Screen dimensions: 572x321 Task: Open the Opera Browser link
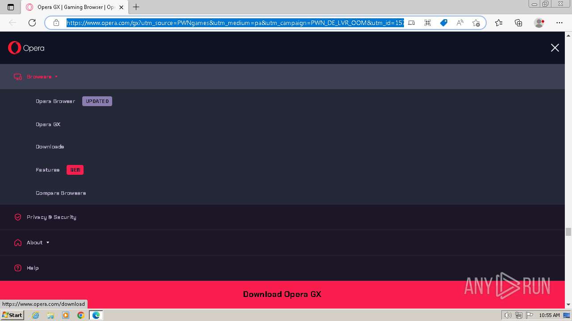tap(55, 101)
